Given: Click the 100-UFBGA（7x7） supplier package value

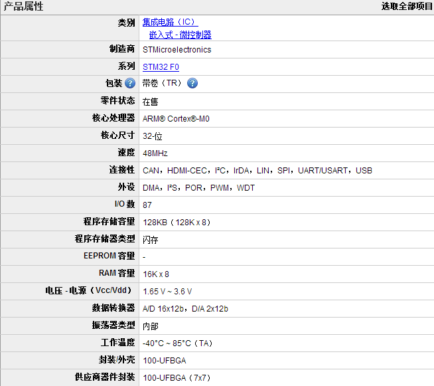Looking at the screenshot, I should 177,378.
